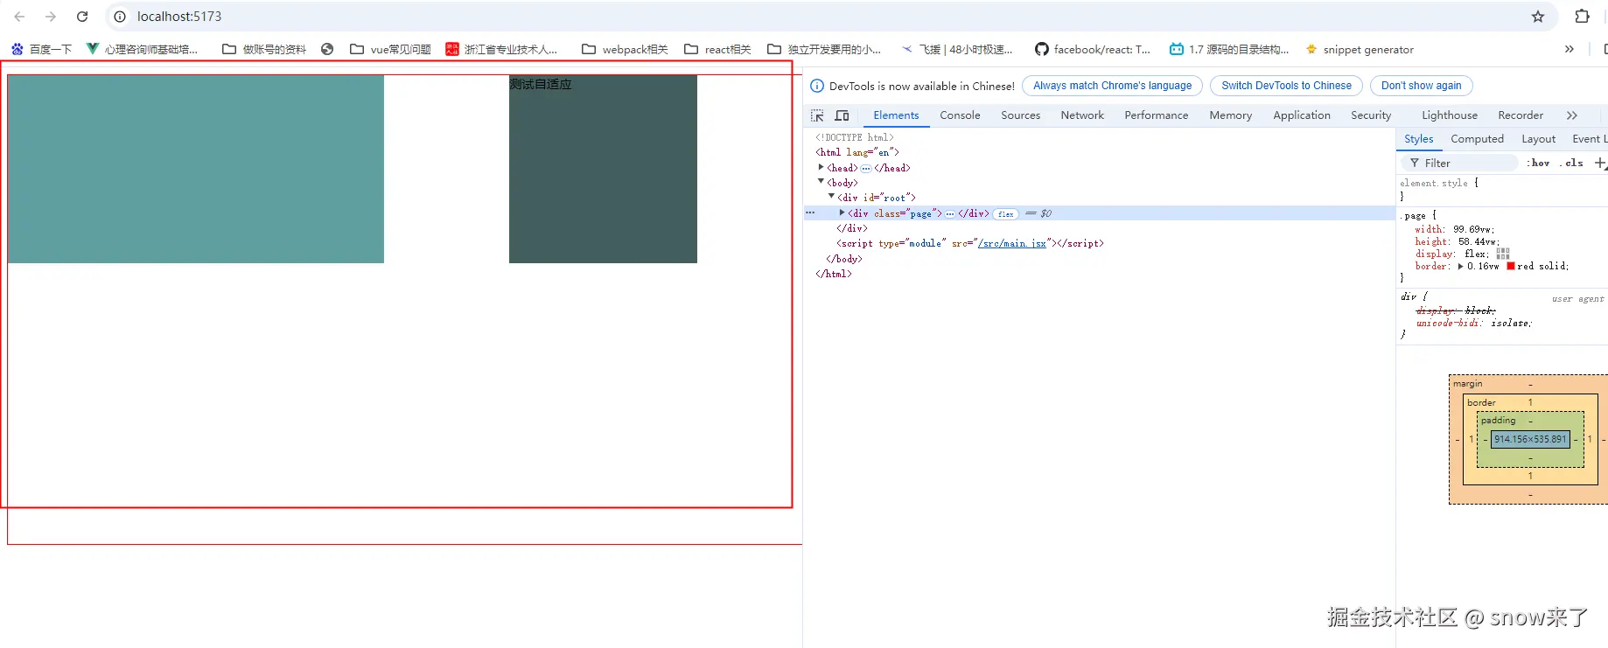
Task: Open the webpack相关 bookmark folder
Action: tap(625, 50)
